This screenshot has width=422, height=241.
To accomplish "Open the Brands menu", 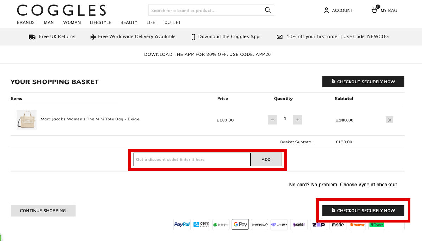I will click(26, 22).
